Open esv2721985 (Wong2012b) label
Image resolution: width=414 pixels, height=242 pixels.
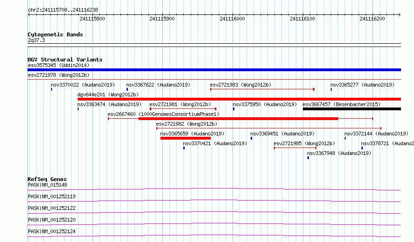tap(304, 143)
